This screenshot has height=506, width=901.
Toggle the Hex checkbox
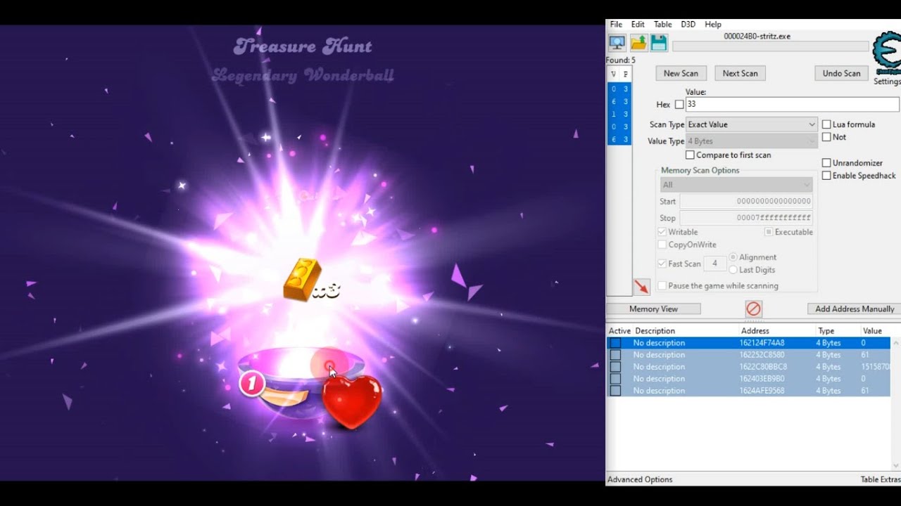[679, 105]
